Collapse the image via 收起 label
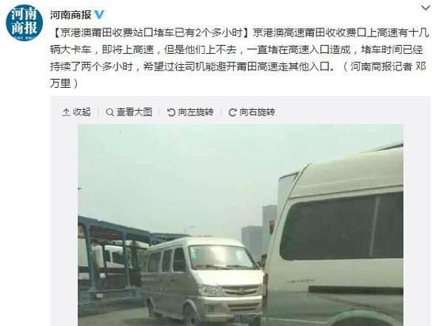Image resolution: width=436 pixels, height=326 pixels. 82,112
